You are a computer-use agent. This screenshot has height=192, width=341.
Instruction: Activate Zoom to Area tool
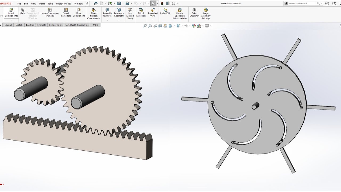[x=150, y=26]
